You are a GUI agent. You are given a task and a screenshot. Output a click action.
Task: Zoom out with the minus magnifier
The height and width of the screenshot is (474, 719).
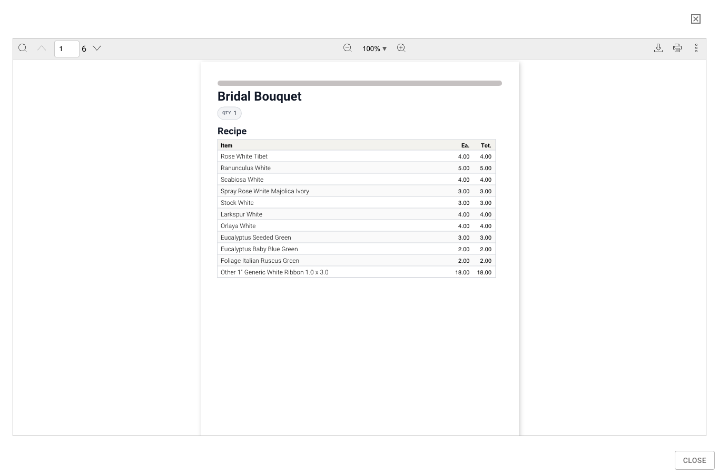(348, 48)
